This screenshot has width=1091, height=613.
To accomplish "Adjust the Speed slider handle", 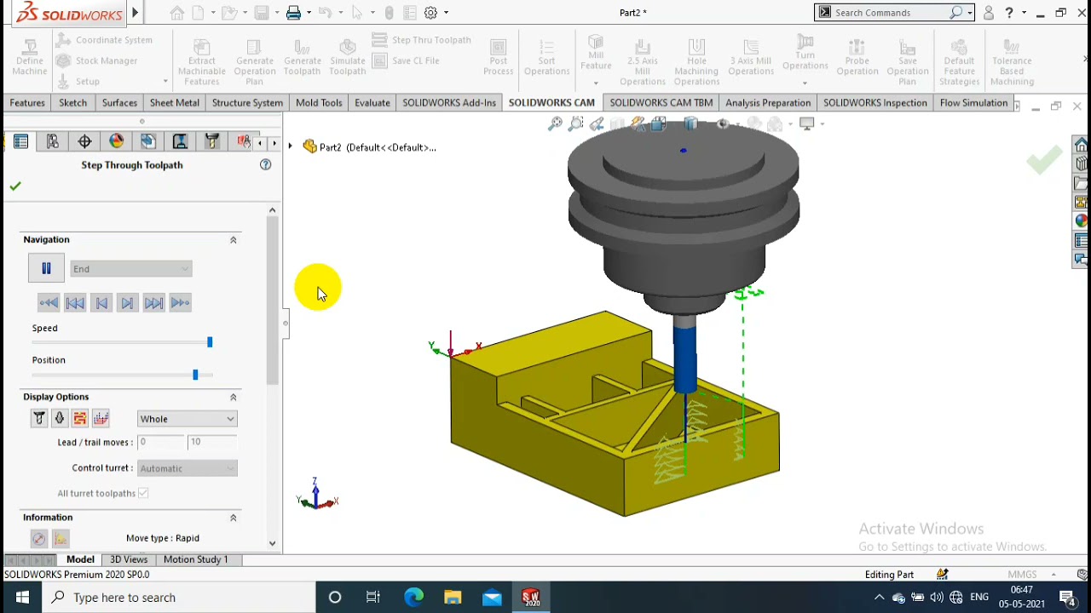I will tap(210, 342).
